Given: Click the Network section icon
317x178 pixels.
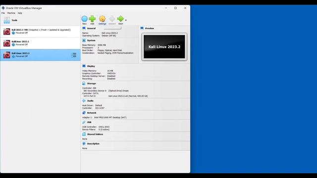Looking at the screenshot, I should tap(84, 113).
